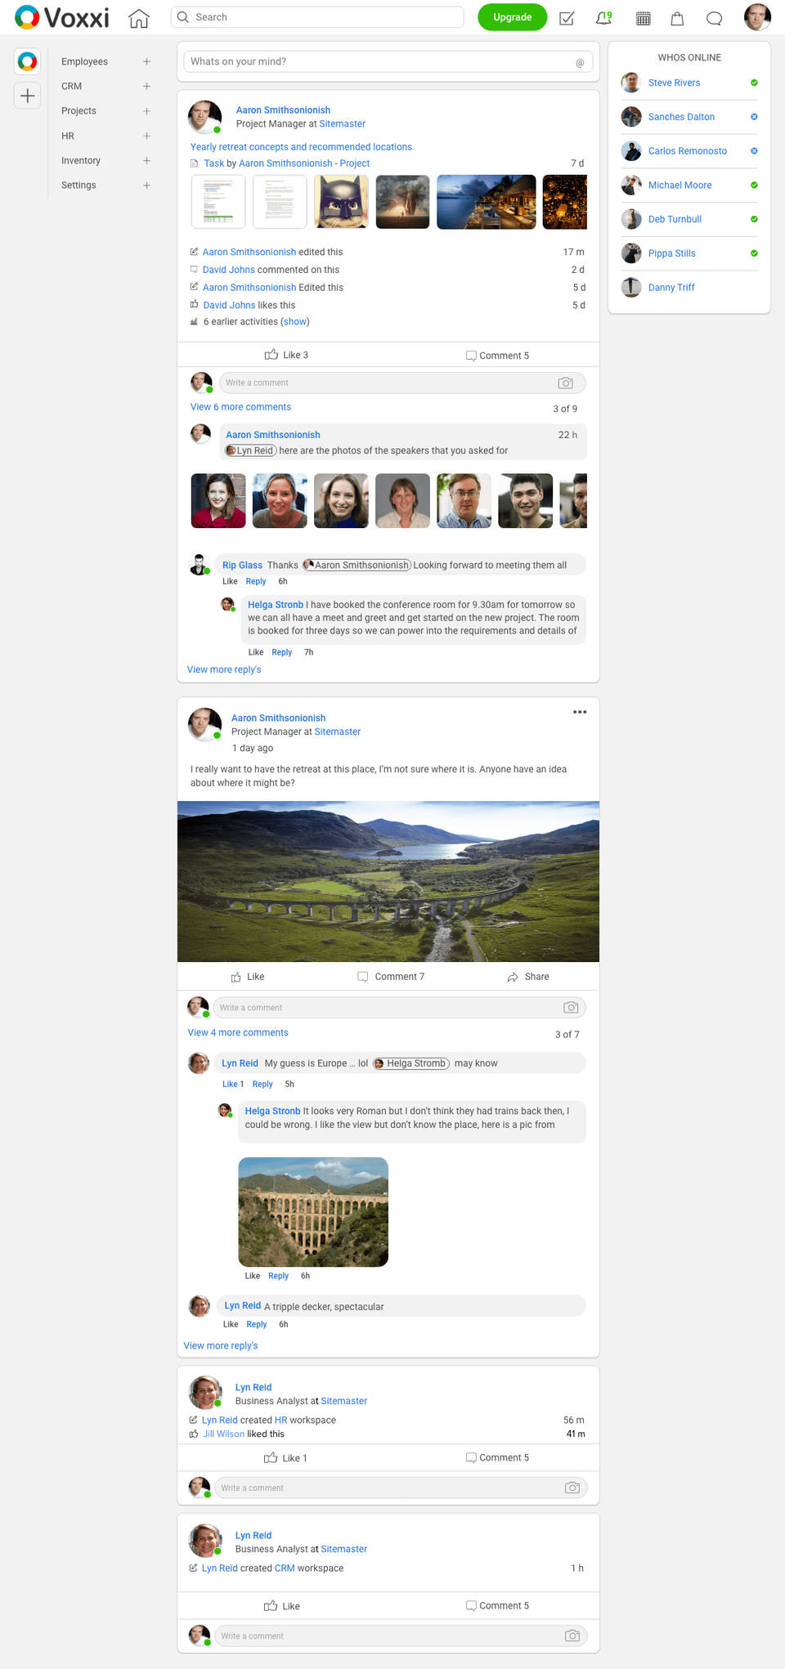785x1669 pixels.
Task: Expand the Inventory sidebar item
Action: [146, 160]
